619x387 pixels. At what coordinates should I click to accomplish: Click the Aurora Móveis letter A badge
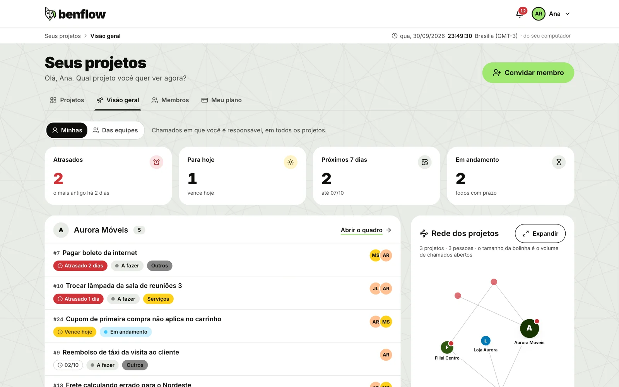[61, 230]
